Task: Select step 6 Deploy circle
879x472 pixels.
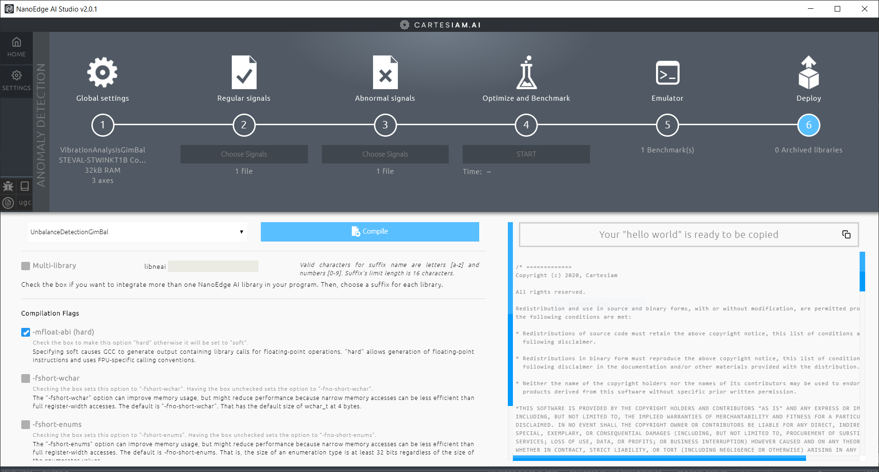Action: pos(809,125)
